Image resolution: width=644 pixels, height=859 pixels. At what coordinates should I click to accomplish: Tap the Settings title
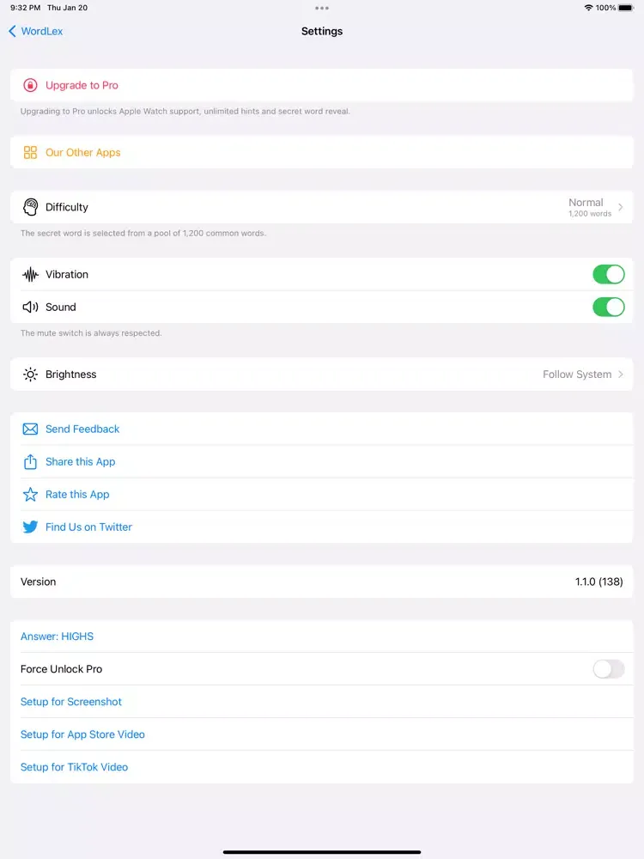(322, 31)
